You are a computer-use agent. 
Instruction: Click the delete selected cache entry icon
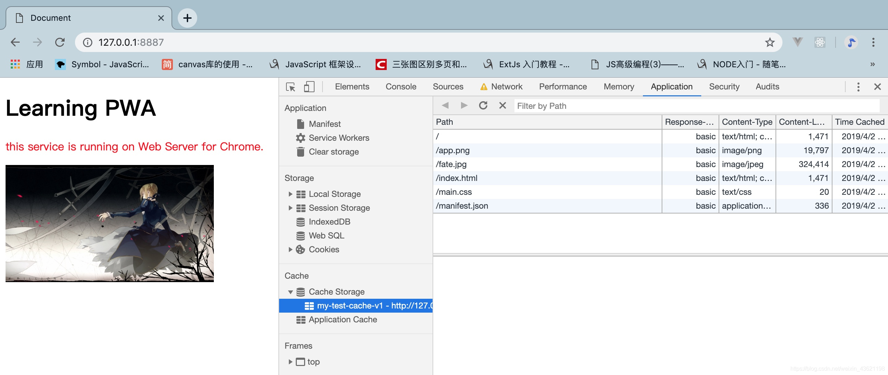[x=502, y=106]
